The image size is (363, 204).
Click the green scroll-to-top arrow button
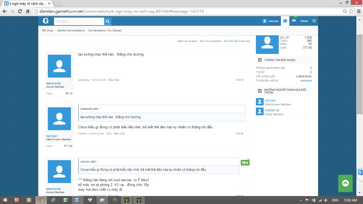345,183
